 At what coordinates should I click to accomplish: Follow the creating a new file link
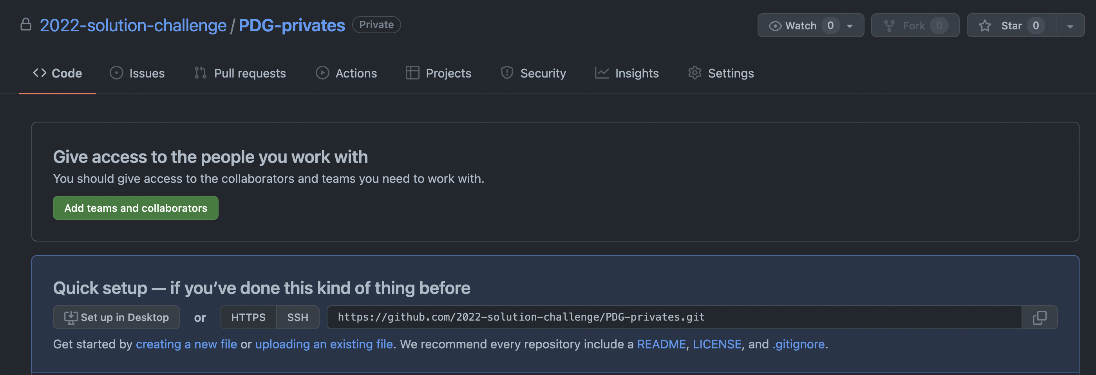[186, 344]
